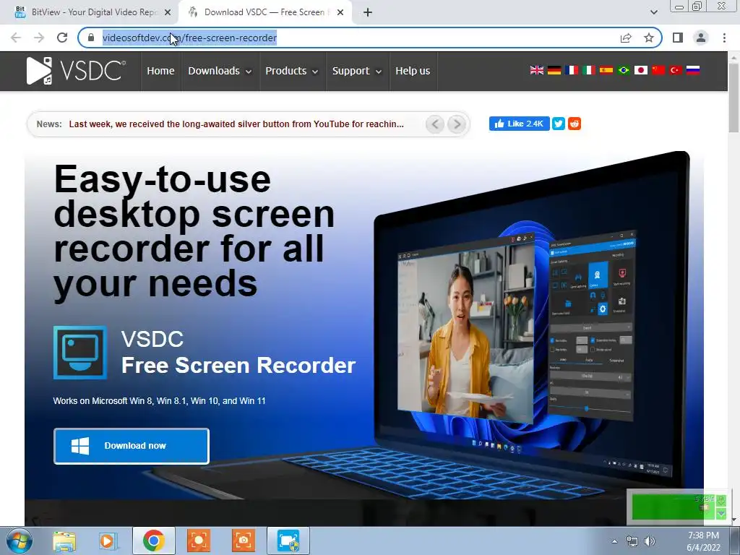Open a new browser tab
Screen dimensions: 740x555
[x=368, y=12]
